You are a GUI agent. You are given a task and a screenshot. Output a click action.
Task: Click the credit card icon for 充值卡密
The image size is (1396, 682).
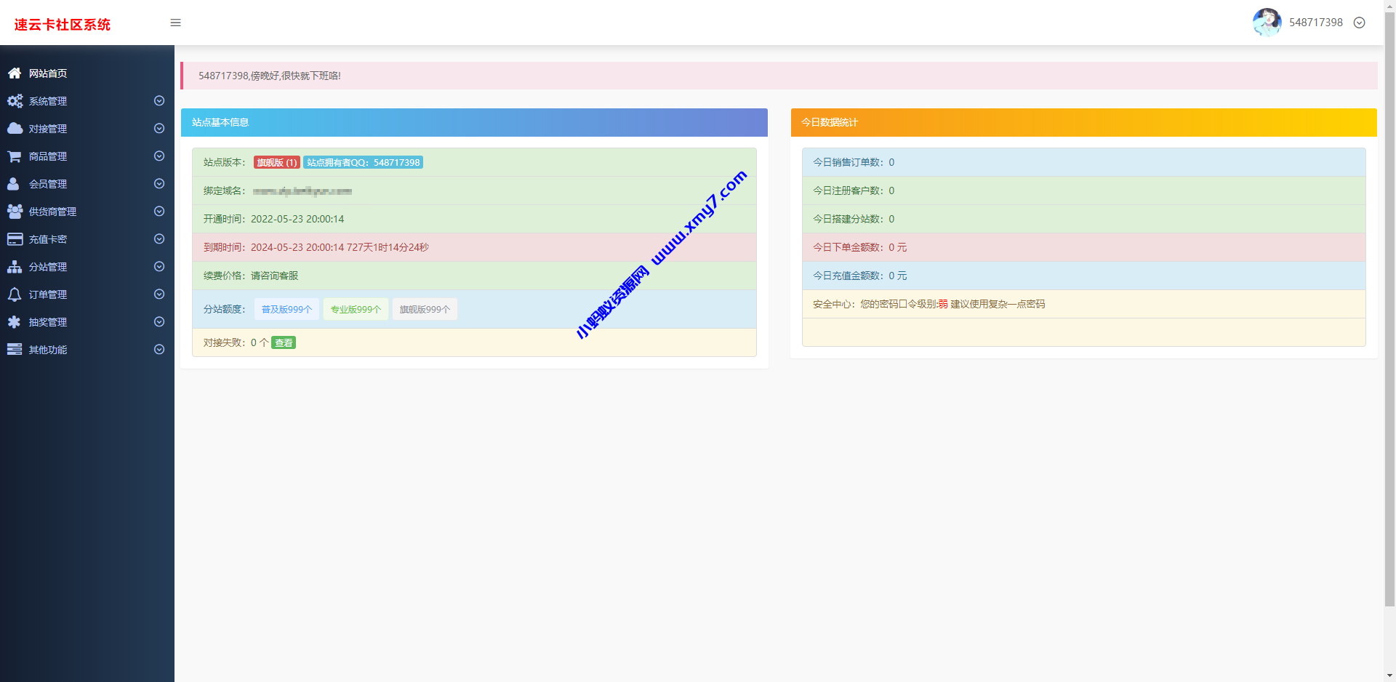tap(15, 239)
